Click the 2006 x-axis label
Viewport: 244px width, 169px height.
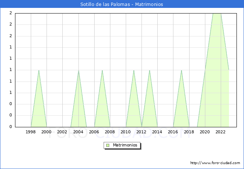point(94,132)
